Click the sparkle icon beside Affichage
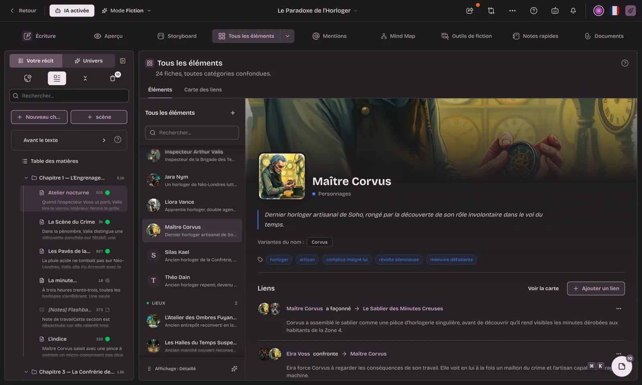642x385 pixels. point(234,369)
